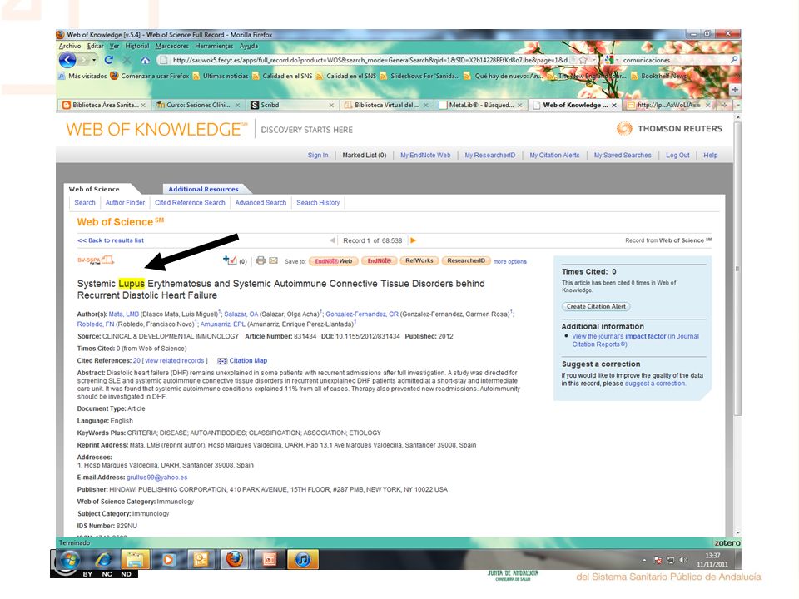The image size is (799, 599).
Task: Expand the list all tabs dropdown
Action: 737,105
